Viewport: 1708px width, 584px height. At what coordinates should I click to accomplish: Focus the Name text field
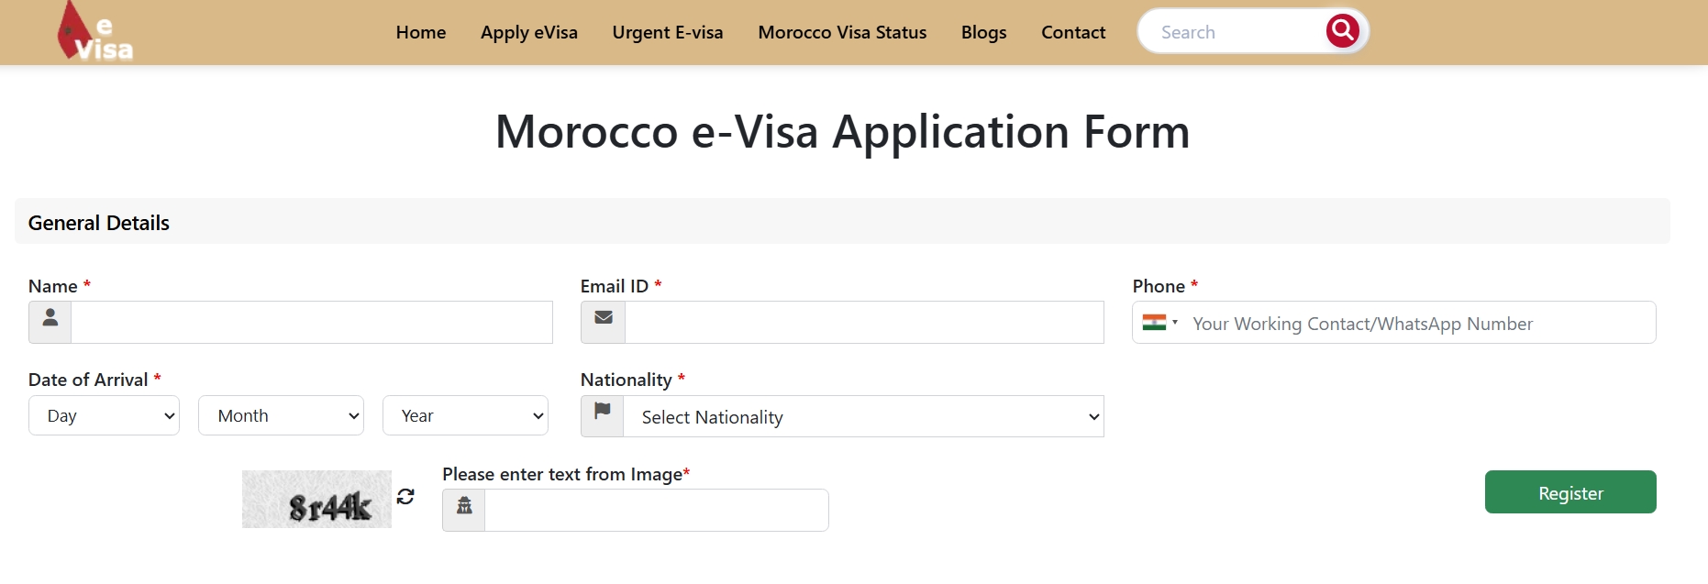(x=312, y=323)
